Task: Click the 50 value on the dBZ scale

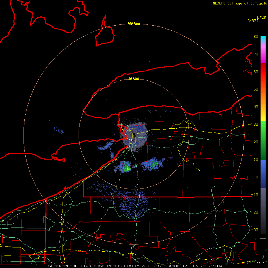Action: tap(256, 89)
